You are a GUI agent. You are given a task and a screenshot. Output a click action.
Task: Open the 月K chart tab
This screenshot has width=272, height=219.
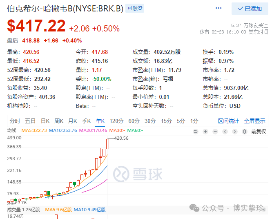[73, 121]
